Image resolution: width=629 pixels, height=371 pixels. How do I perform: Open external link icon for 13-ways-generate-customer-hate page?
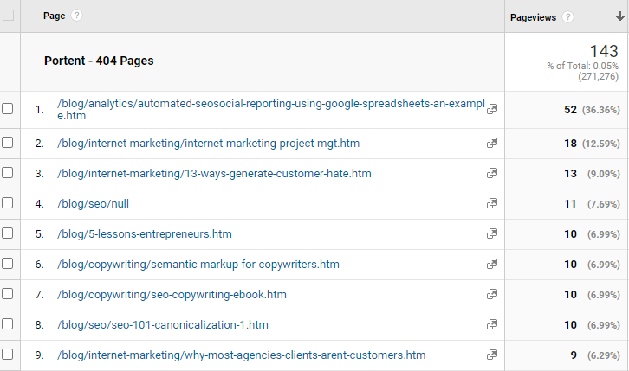click(x=492, y=173)
